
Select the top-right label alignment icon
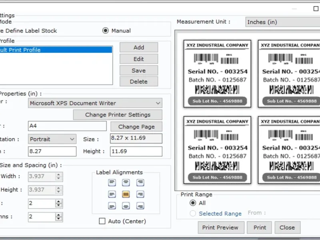click(x=140, y=183)
